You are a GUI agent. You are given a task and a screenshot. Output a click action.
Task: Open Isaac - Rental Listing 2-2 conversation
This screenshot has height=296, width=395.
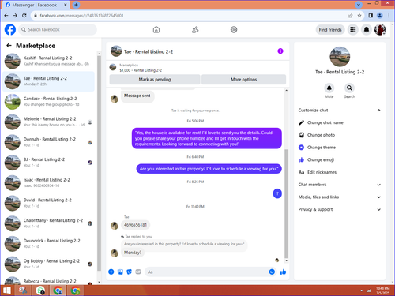coord(48,182)
